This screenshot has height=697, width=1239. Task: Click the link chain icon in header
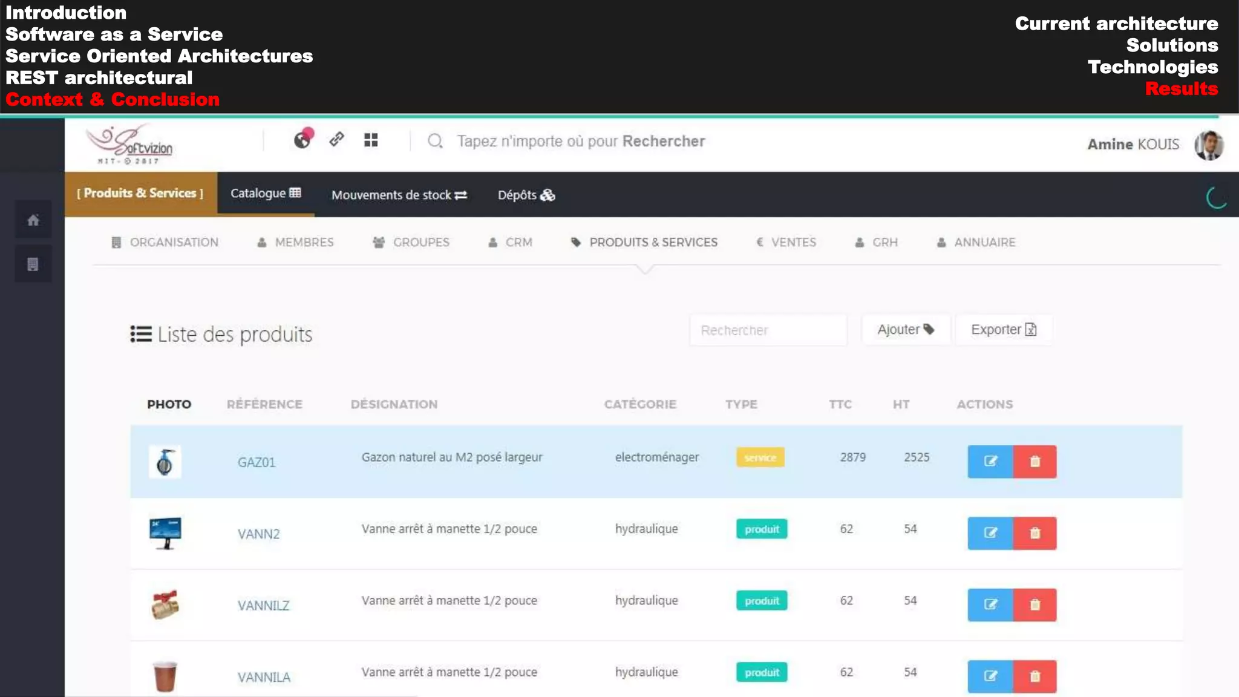(337, 140)
